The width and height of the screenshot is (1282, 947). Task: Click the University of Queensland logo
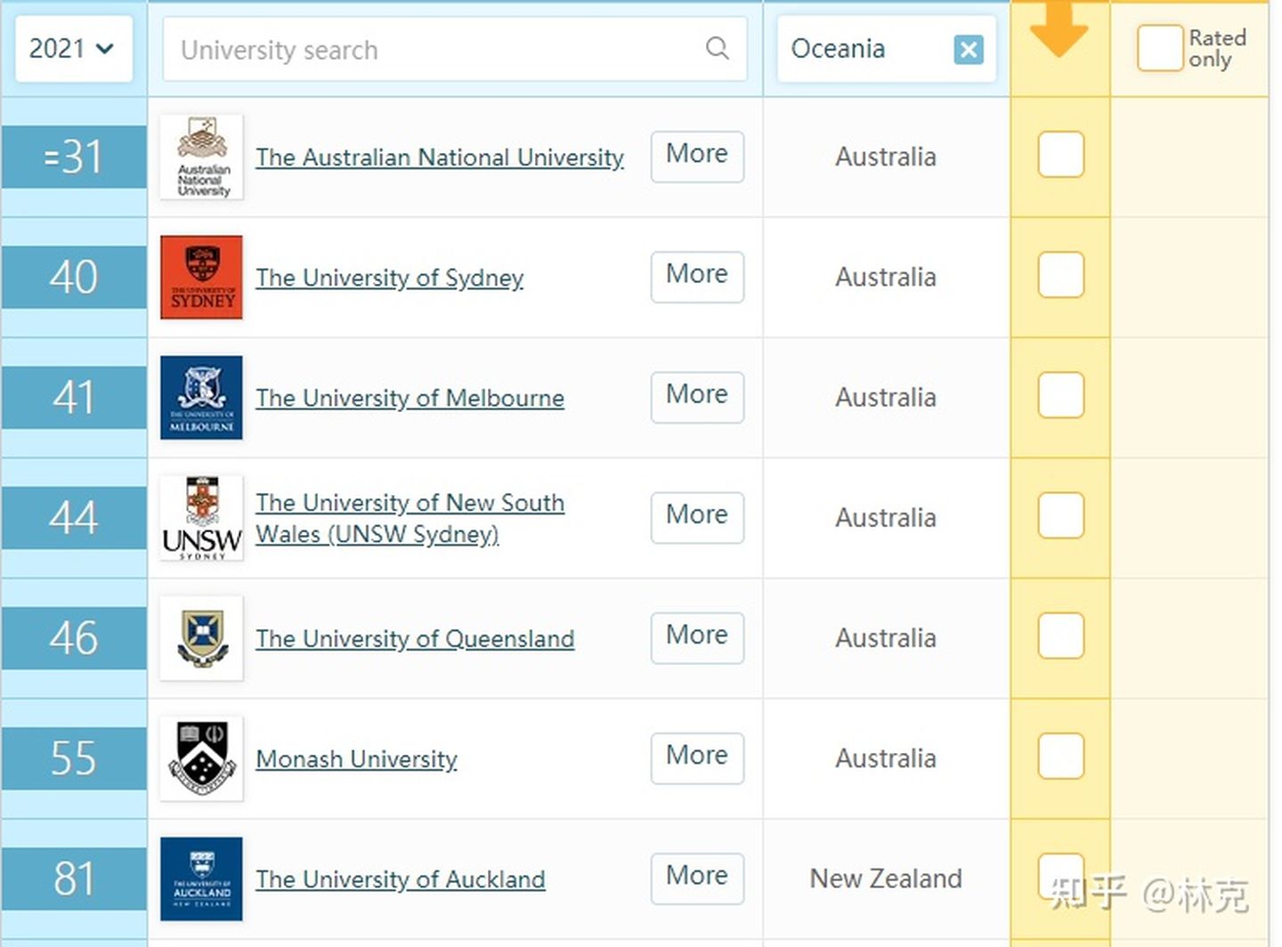(202, 638)
